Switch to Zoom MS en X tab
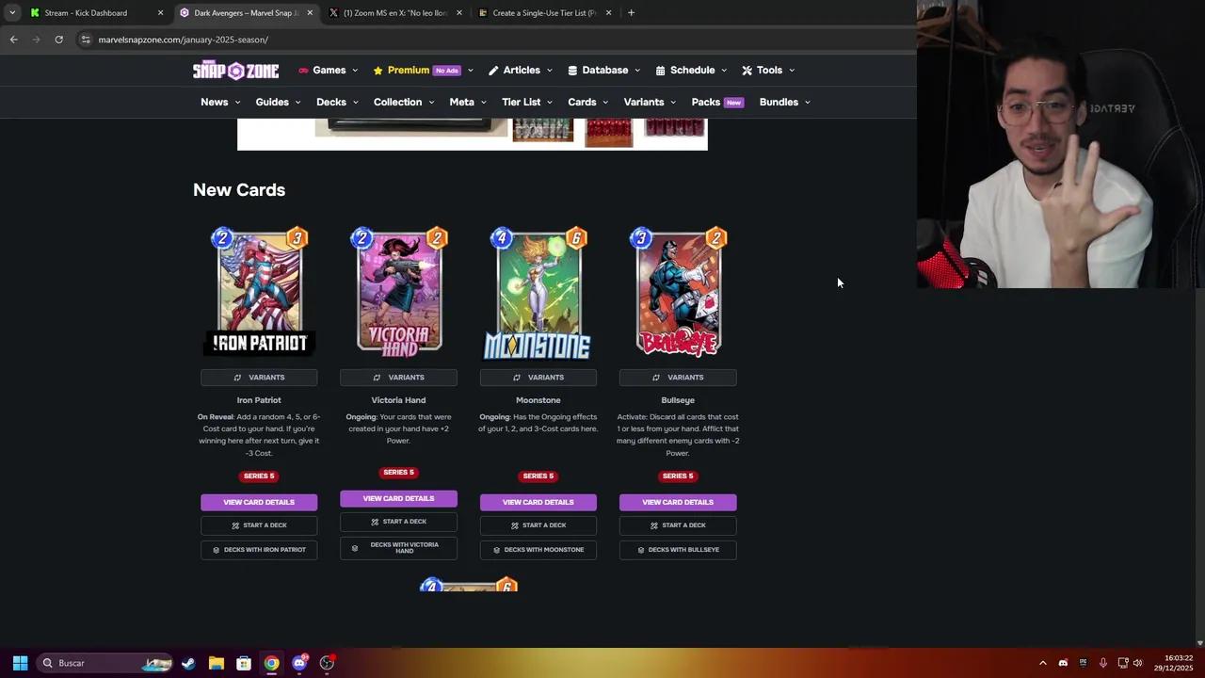Screen dimensions: 1205x678 click(x=395, y=13)
